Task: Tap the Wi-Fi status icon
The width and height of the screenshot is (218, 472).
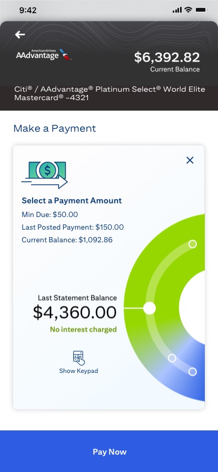Action: pos(189,10)
